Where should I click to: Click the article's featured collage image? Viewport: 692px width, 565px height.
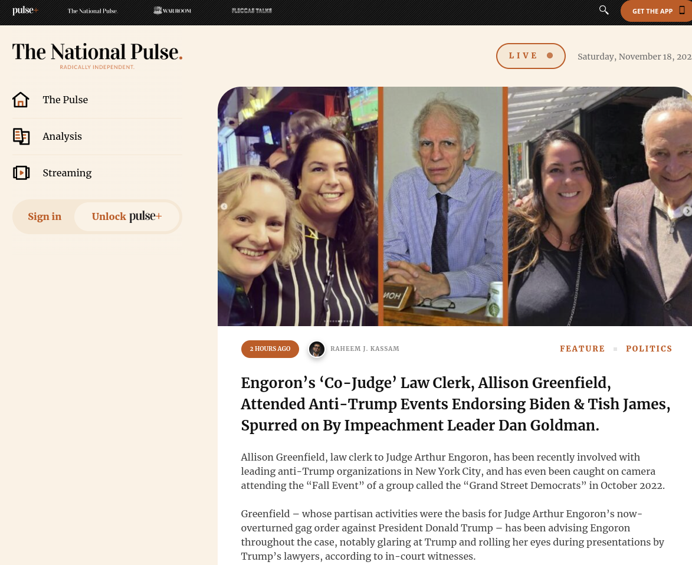coord(455,206)
